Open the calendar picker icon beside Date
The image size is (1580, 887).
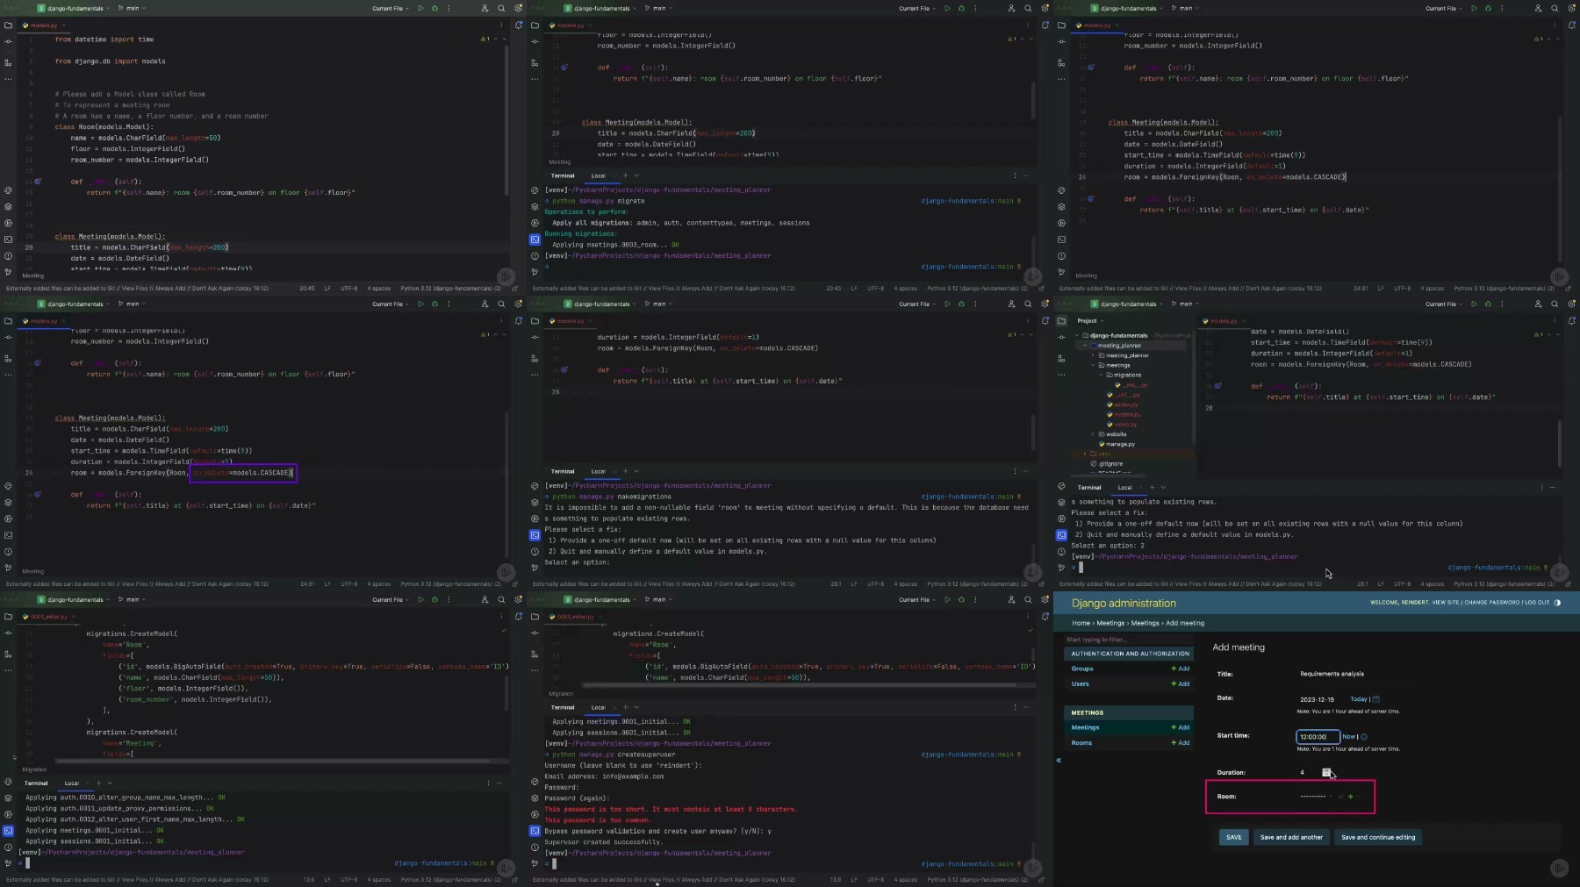[1375, 699]
